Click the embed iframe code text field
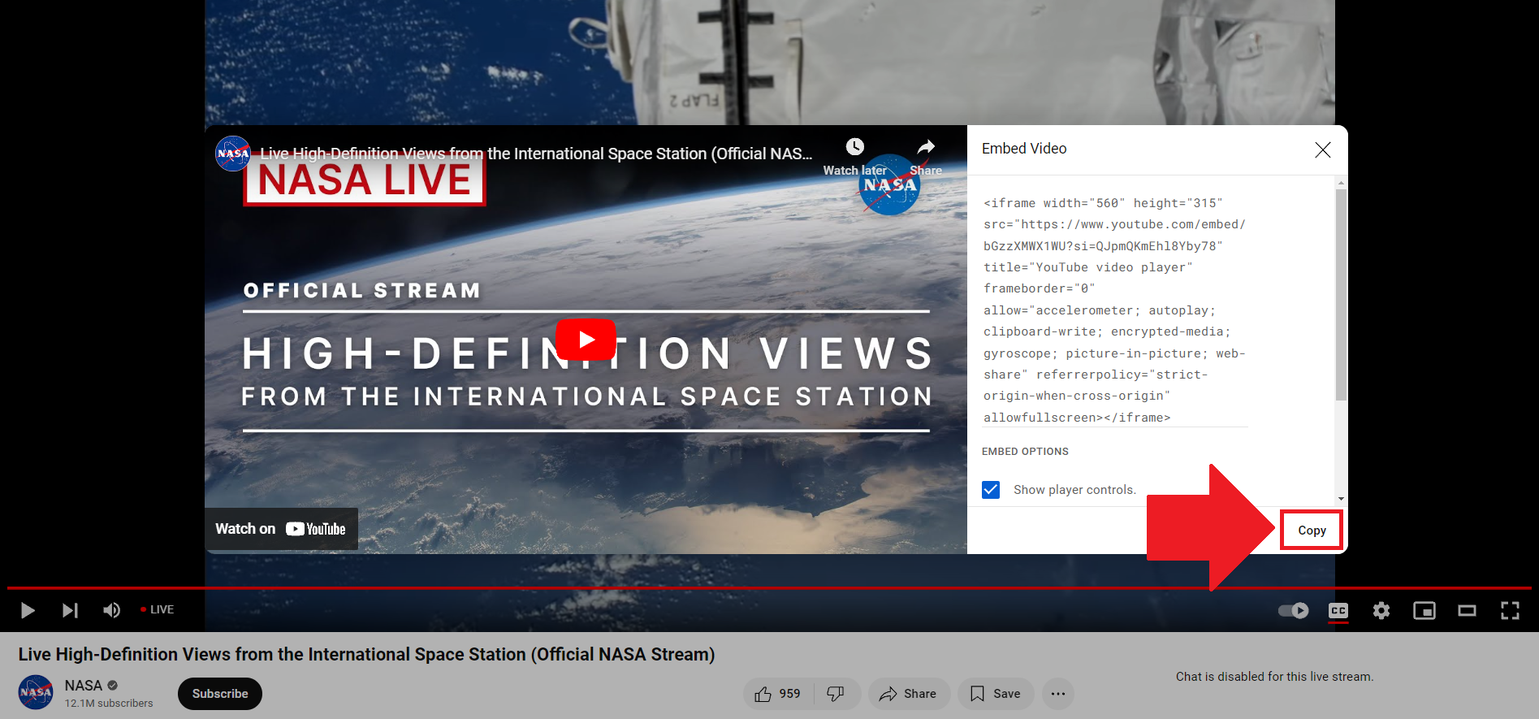 pos(1114,310)
